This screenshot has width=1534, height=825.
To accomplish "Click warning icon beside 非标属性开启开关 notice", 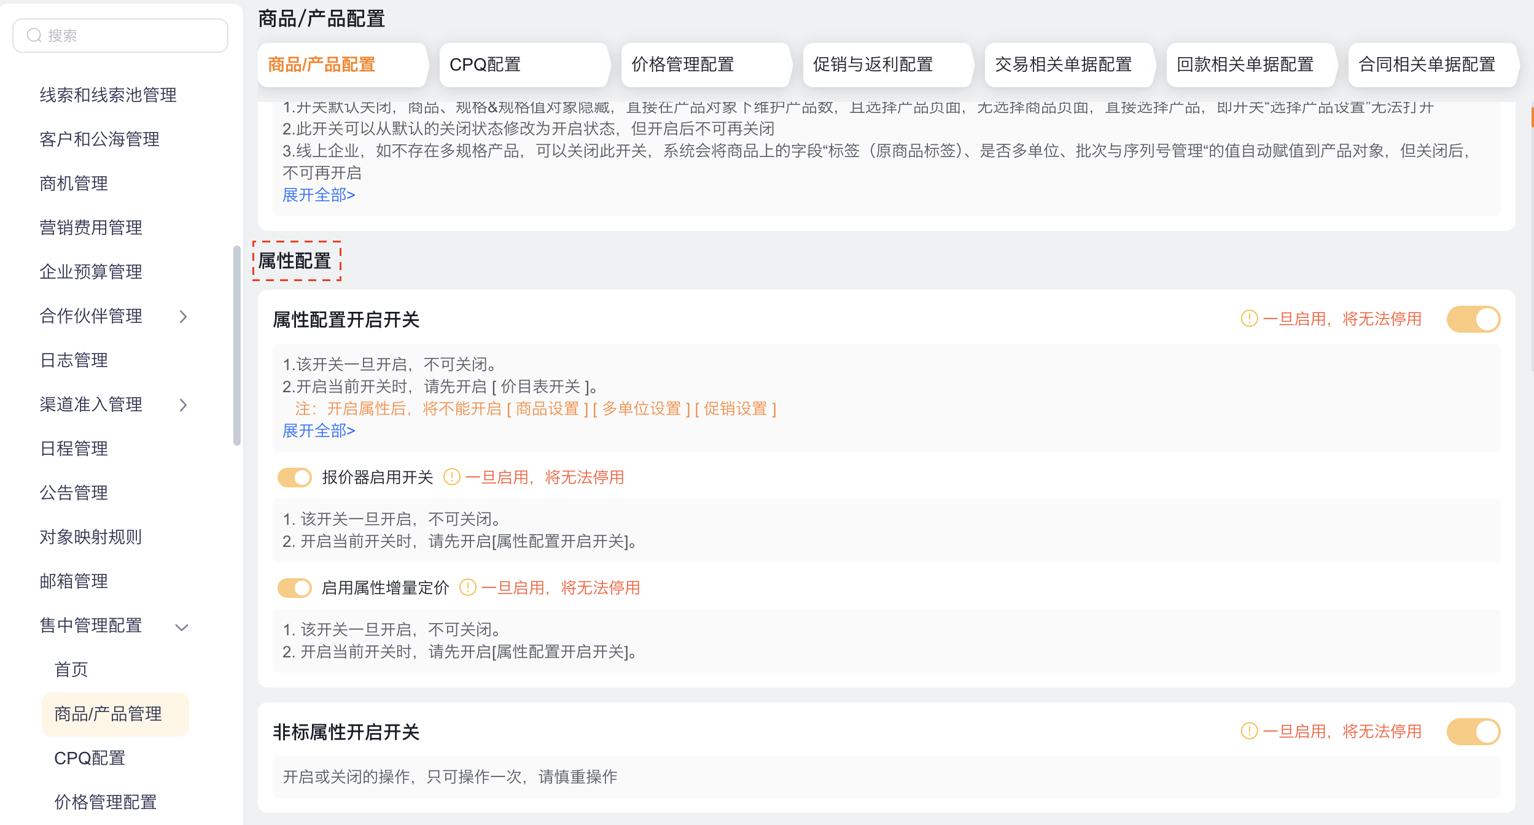I will click(1249, 731).
